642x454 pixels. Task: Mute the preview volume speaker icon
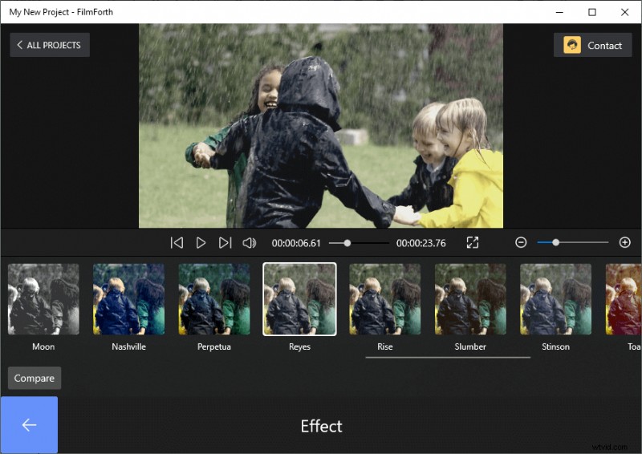click(x=249, y=243)
